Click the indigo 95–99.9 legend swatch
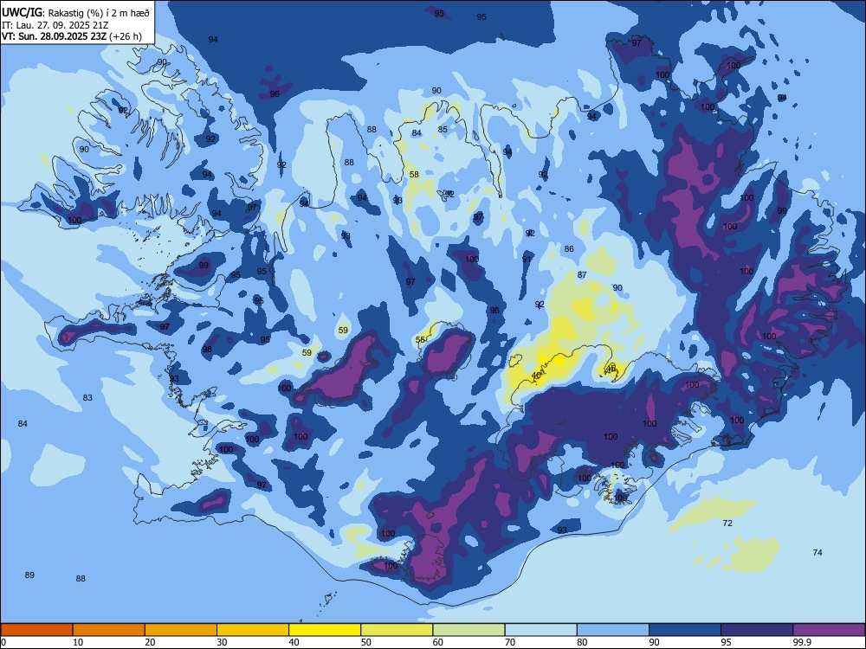Image resolution: width=866 pixels, height=649 pixels. coord(757,630)
